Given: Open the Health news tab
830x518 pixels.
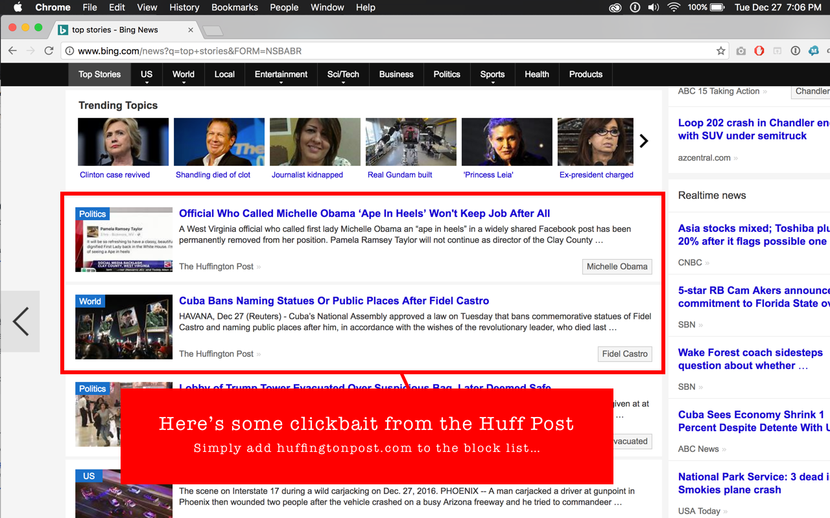Looking at the screenshot, I should [x=537, y=74].
